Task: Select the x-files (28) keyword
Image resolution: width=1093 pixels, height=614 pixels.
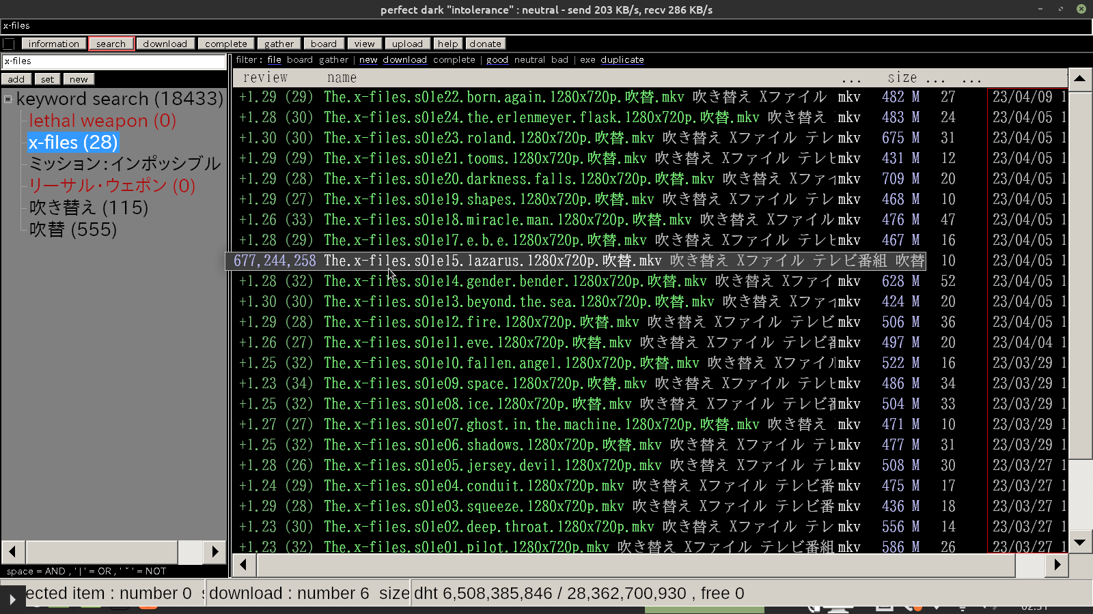Action: (x=73, y=143)
